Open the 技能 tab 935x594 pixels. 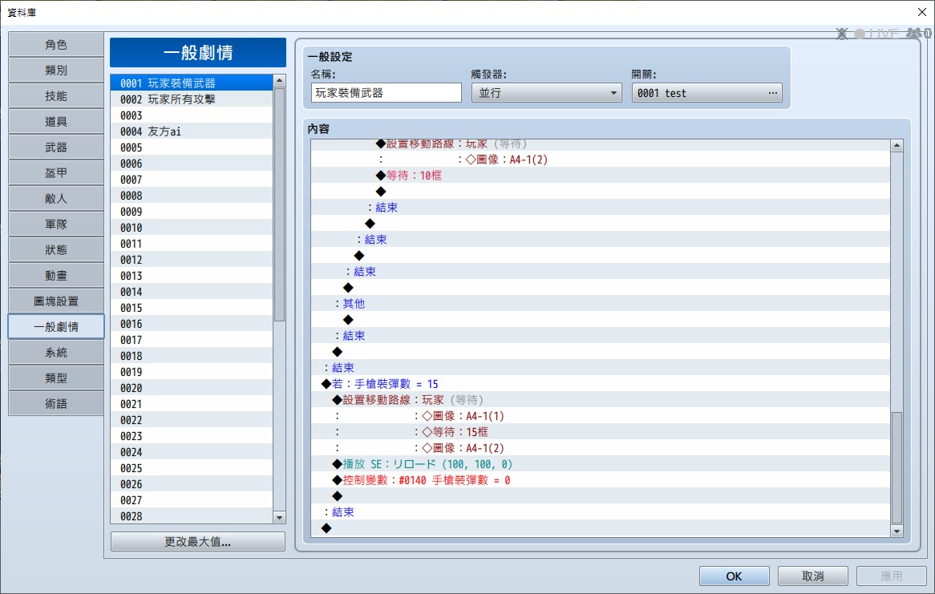56,96
